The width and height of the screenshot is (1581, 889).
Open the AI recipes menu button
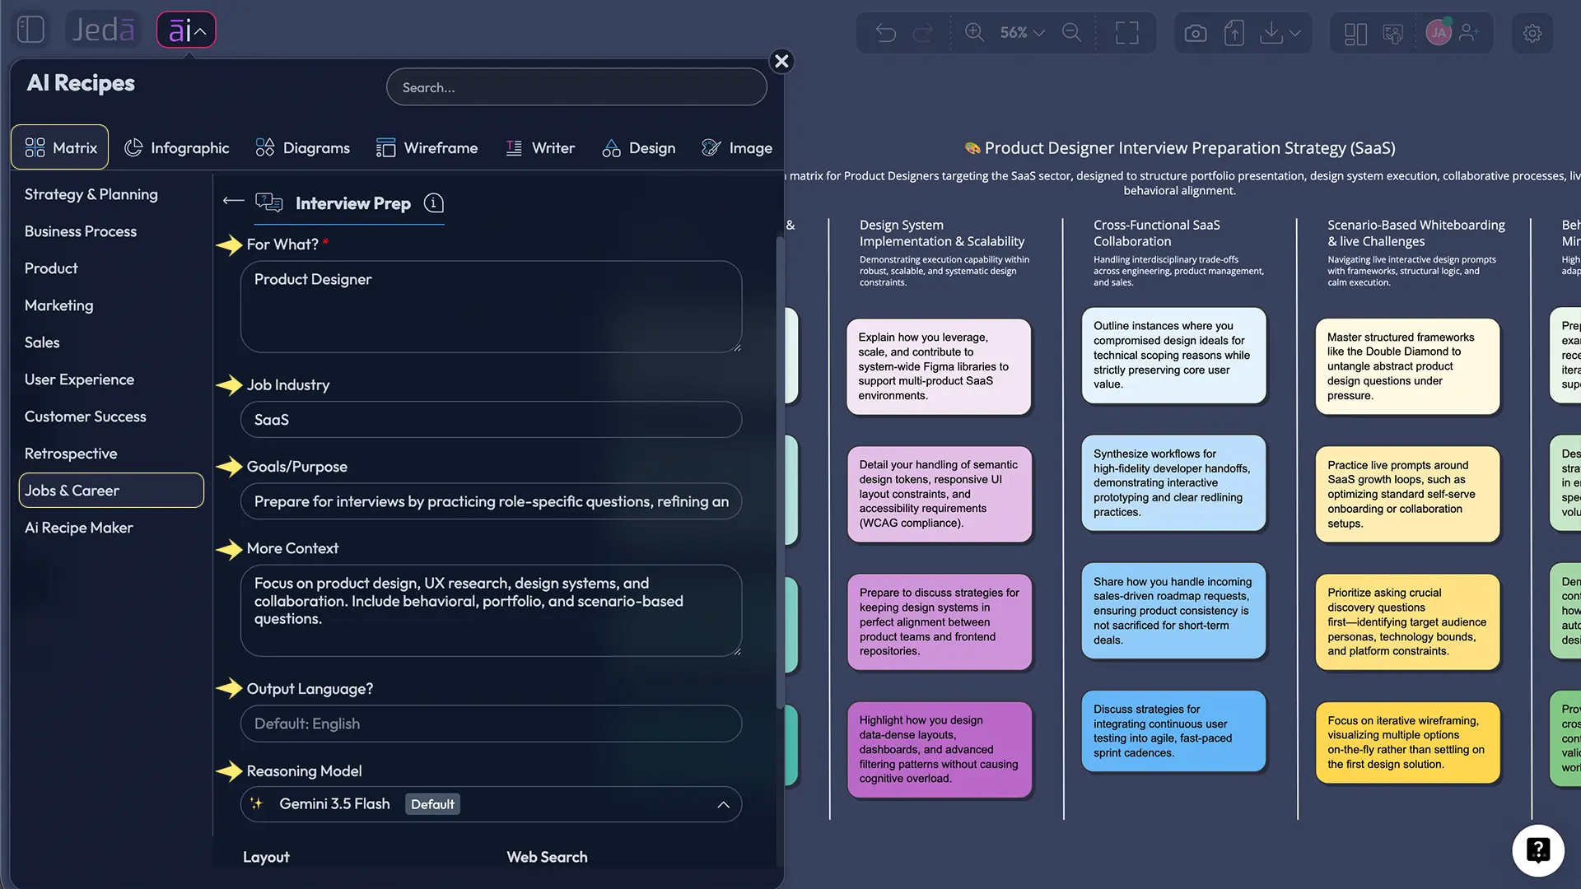(186, 30)
